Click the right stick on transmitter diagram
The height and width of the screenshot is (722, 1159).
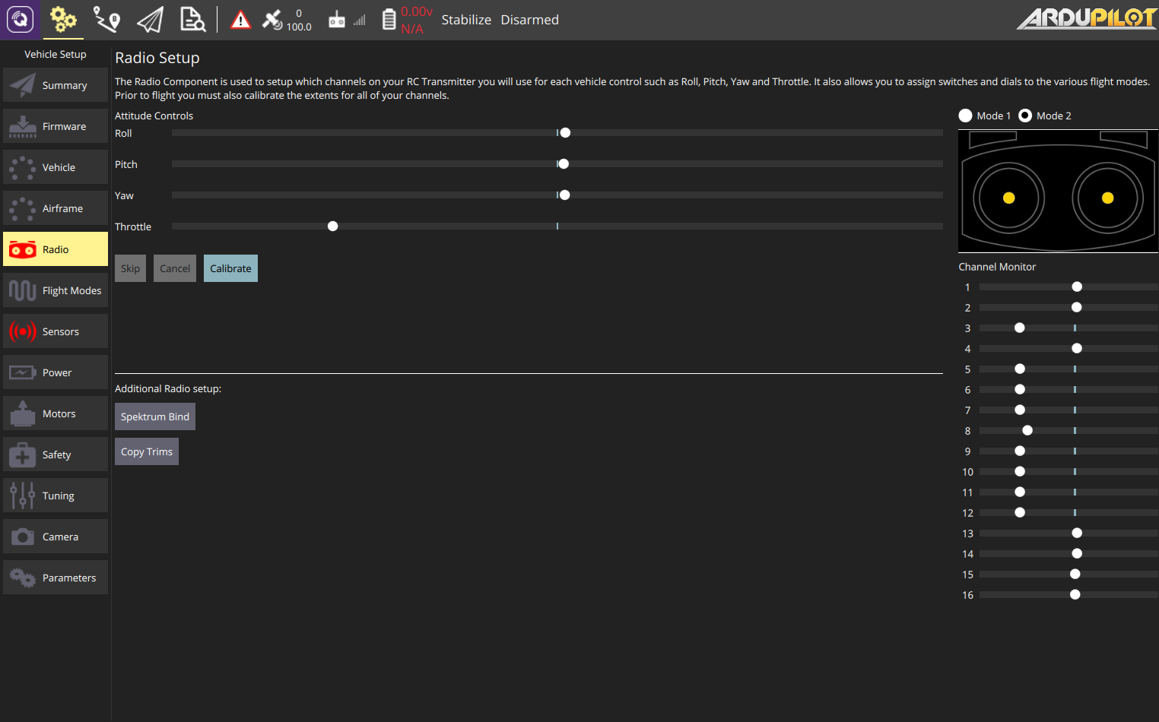1108,198
